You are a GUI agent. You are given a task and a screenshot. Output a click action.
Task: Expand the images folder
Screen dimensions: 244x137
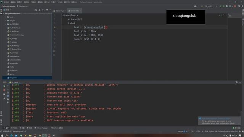click(x=6, y=21)
